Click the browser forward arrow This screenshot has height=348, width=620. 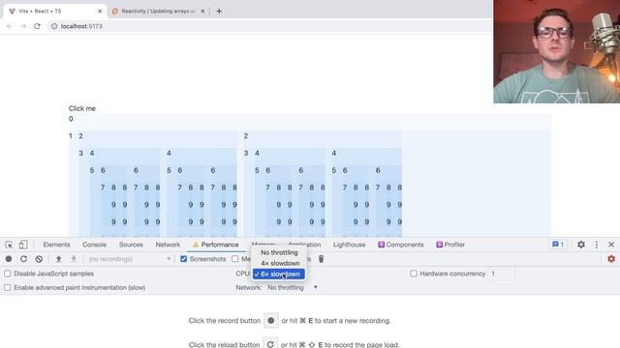point(23,26)
